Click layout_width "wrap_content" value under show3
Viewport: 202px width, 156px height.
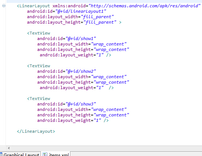click(x=109, y=109)
